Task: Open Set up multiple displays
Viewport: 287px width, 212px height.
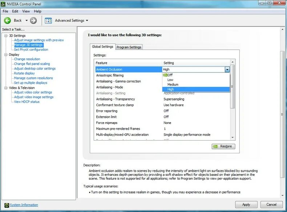Action: pyautogui.click(x=31, y=83)
